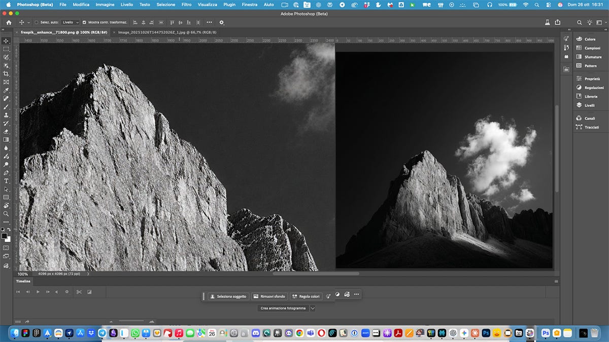609x342 pixels.
Task: Toggle Quick Mask mode icon
Action: point(6,248)
